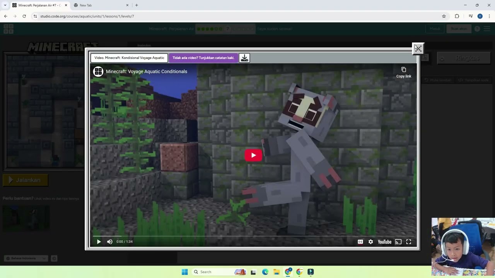Open Task View on the taskbar

[253, 272]
